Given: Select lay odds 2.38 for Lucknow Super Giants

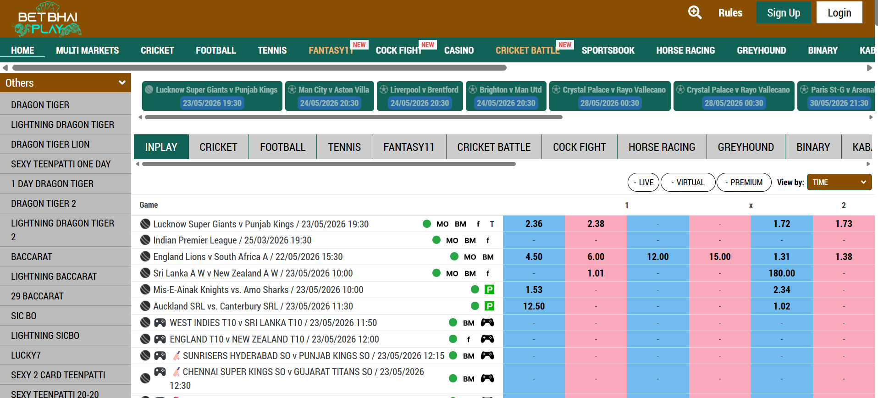Looking at the screenshot, I should (596, 224).
